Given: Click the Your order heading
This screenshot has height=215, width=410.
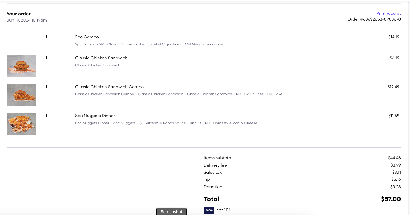Looking at the screenshot, I should [19, 14].
